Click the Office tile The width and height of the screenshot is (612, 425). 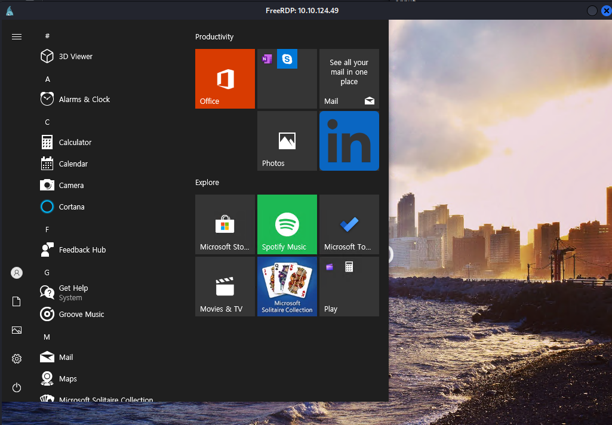pyautogui.click(x=225, y=79)
